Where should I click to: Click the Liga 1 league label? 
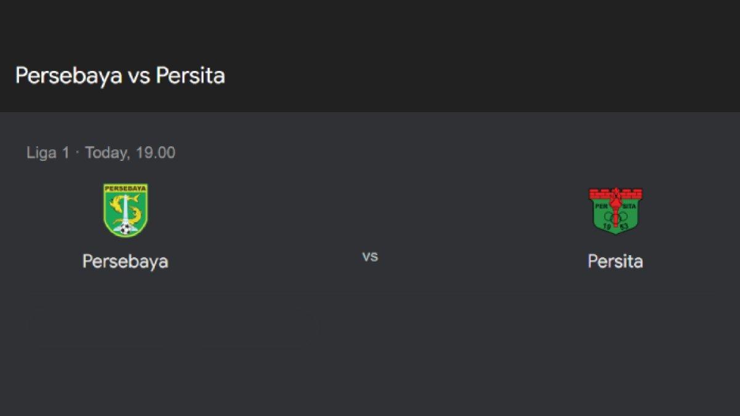pyautogui.click(x=48, y=153)
